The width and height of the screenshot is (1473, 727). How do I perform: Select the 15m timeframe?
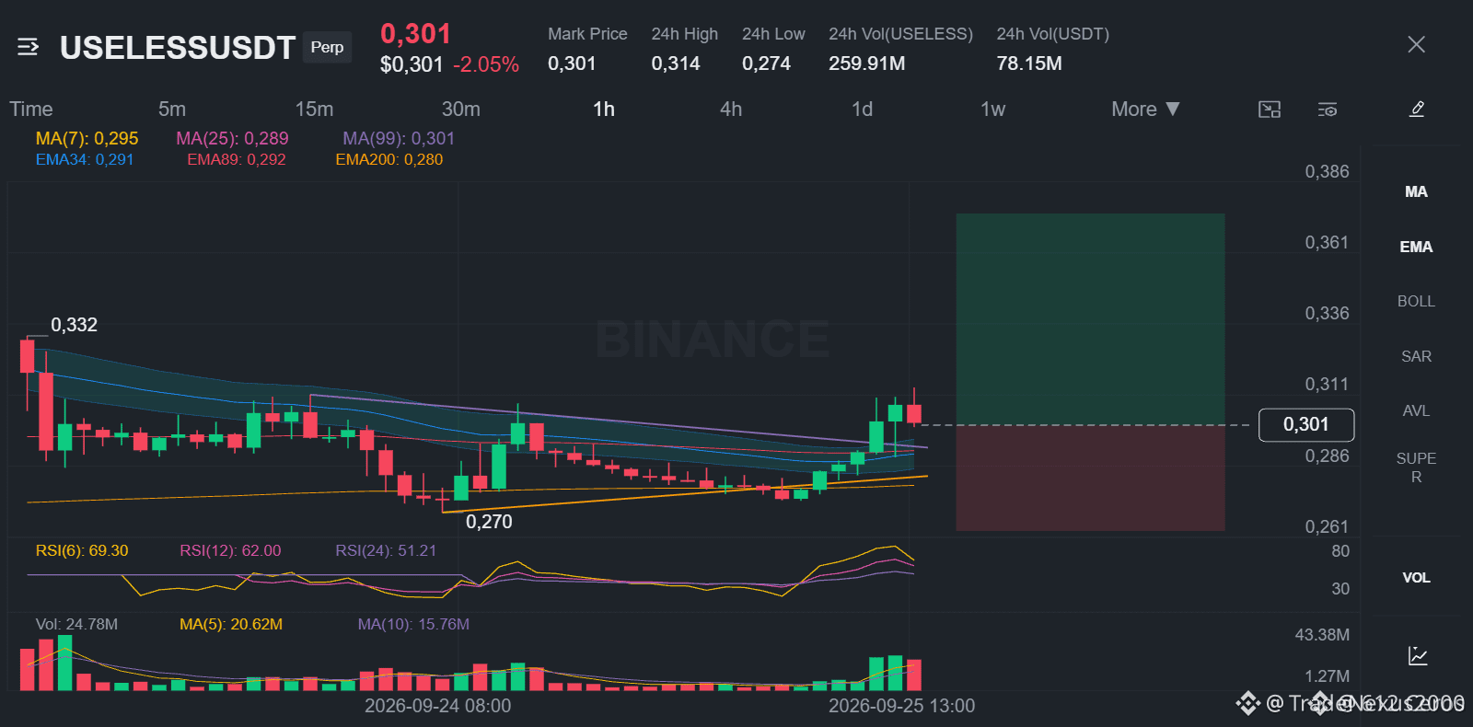pos(314,110)
